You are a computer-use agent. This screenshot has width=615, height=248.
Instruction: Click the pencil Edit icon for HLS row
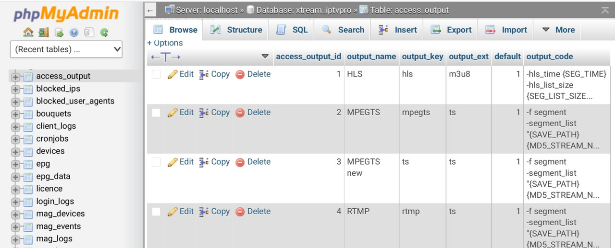[x=172, y=74]
